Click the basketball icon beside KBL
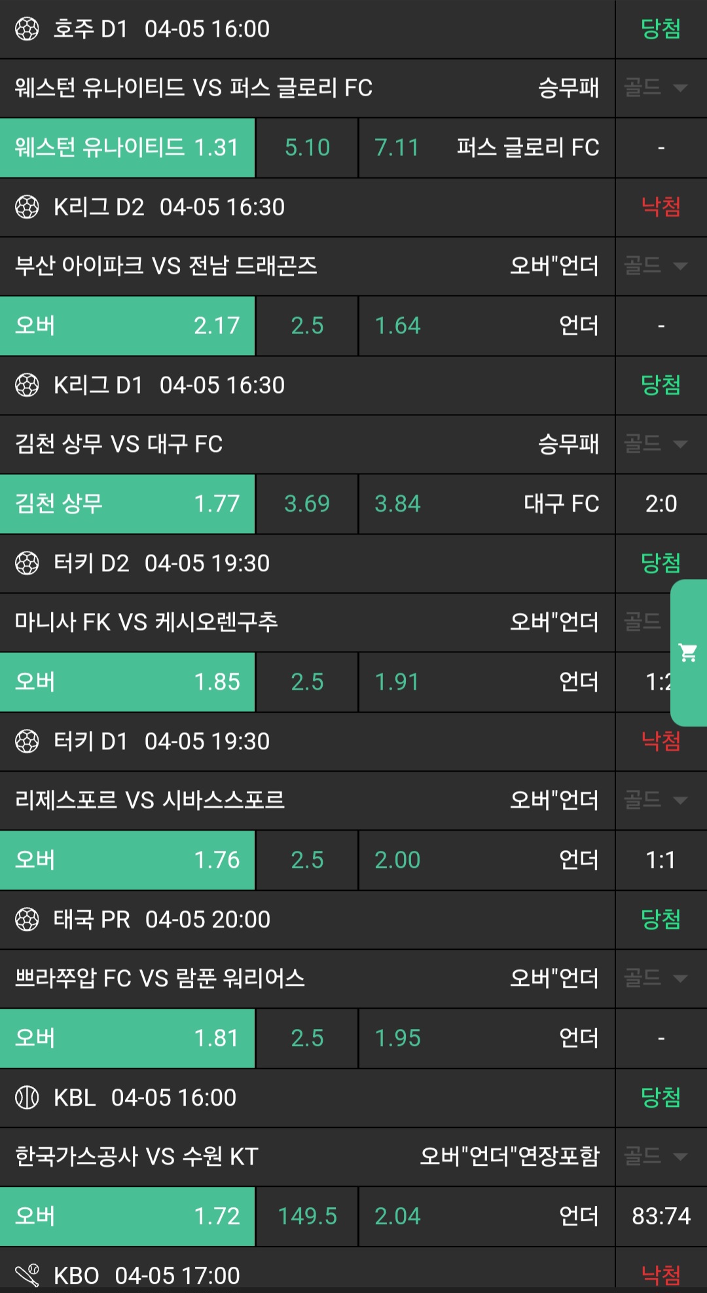The image size is (707, 1293). tap(27, 1097)
